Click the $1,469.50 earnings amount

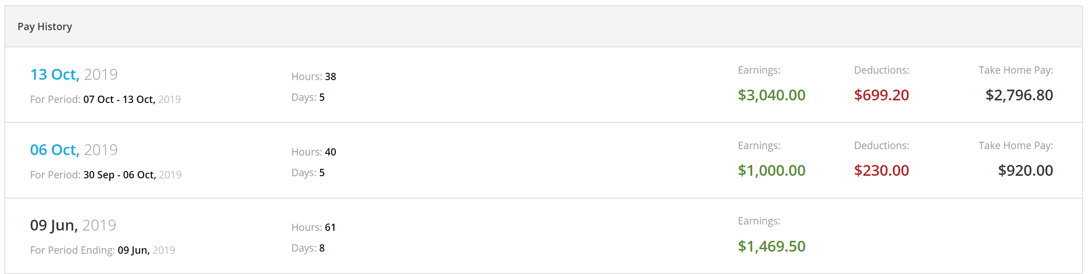(x=772, y=246)
